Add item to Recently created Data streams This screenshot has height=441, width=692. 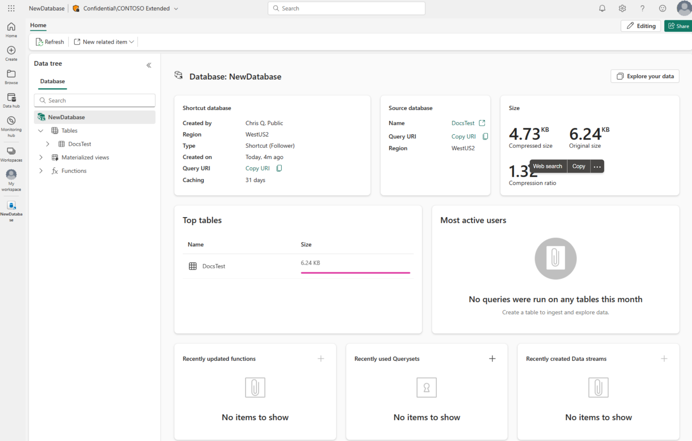664,359
